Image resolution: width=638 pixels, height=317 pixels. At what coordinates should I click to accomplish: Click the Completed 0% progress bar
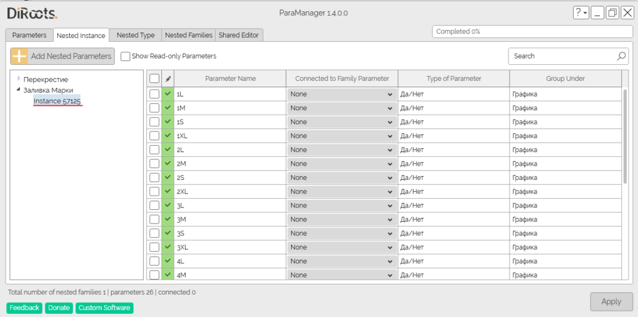pos(532,31)
